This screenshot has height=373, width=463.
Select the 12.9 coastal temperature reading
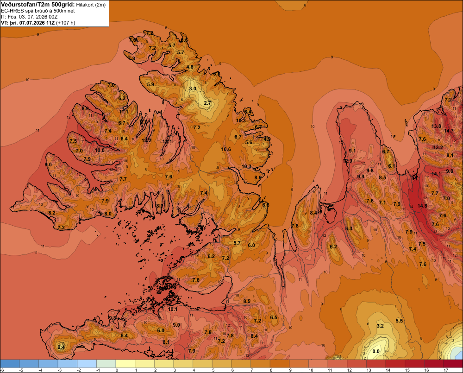[x=348, y=161]
